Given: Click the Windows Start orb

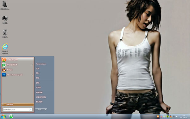Looking at the screenshot, I should [x=3, y=116].
